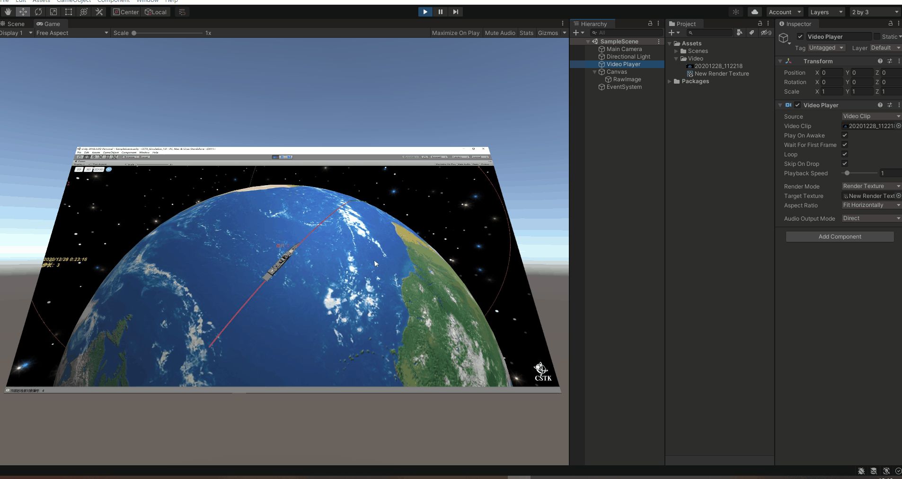This screenshot has height=479, width=902.
Task: Click Add Component button
Action: [x=840, y=237]
